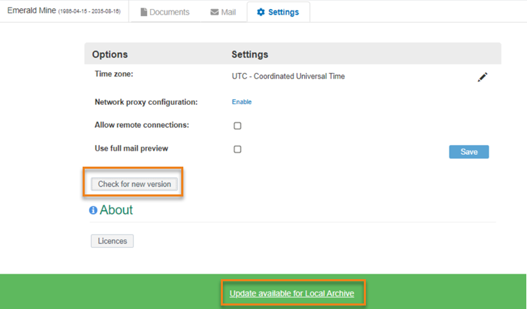The image size is (527, 309).
Task: Enable Allow remote connections checkbox
Action: [237, 126]
